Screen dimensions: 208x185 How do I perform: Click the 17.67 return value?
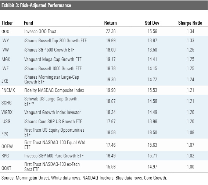[111, 121]
